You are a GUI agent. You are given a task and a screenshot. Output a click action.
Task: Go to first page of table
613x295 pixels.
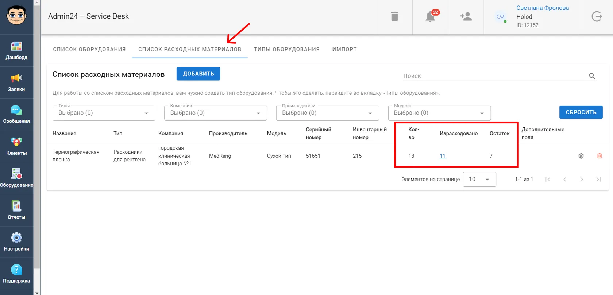[548, 179]
